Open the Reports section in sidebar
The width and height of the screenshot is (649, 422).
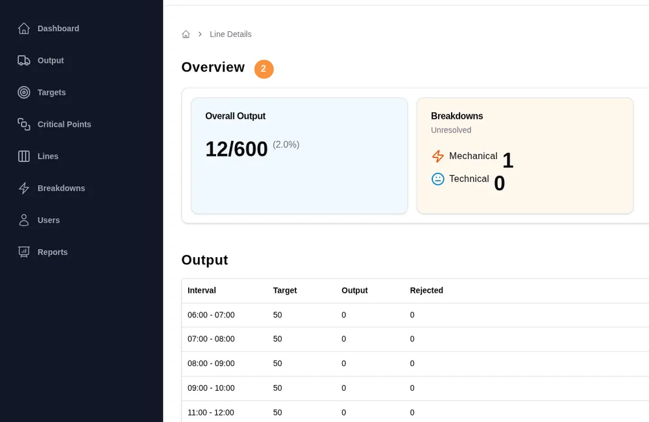click(53, 251)
